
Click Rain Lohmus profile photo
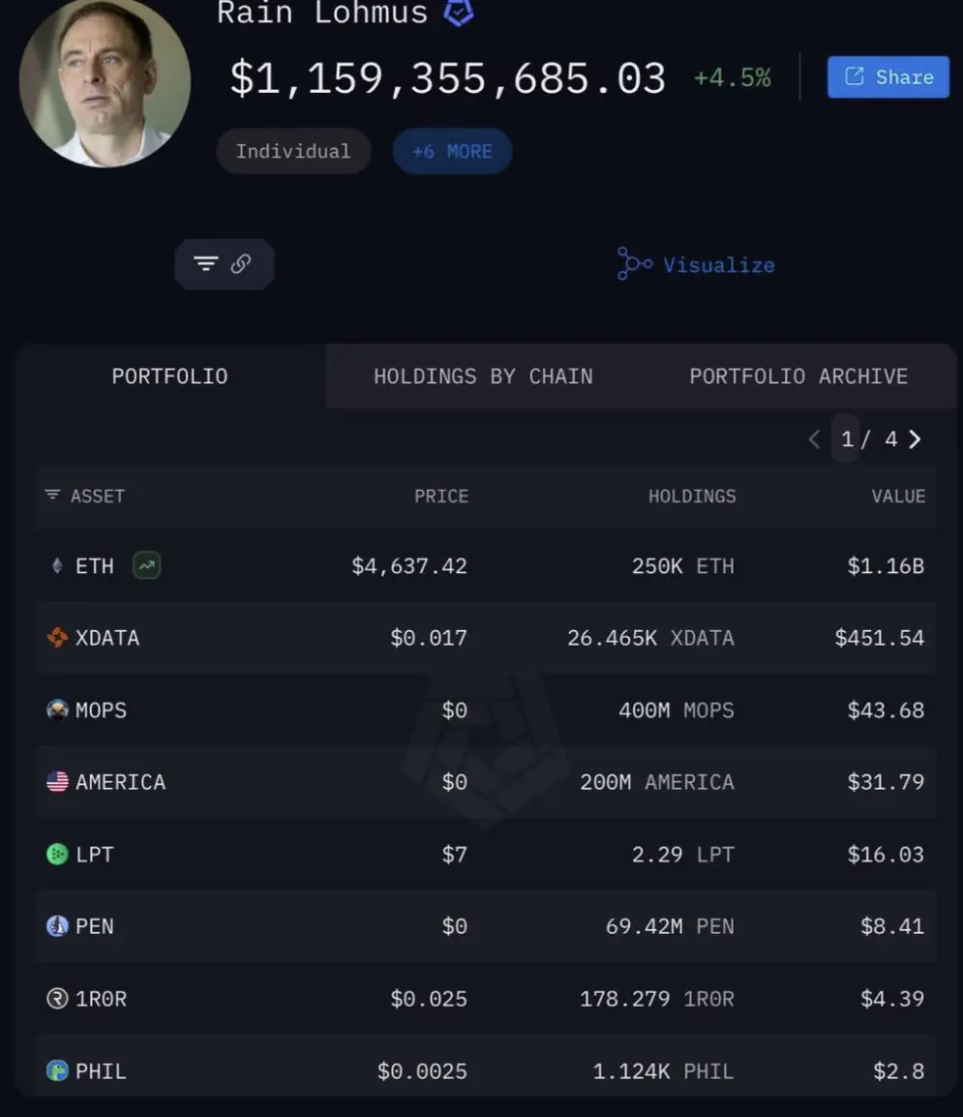[105, 82]
